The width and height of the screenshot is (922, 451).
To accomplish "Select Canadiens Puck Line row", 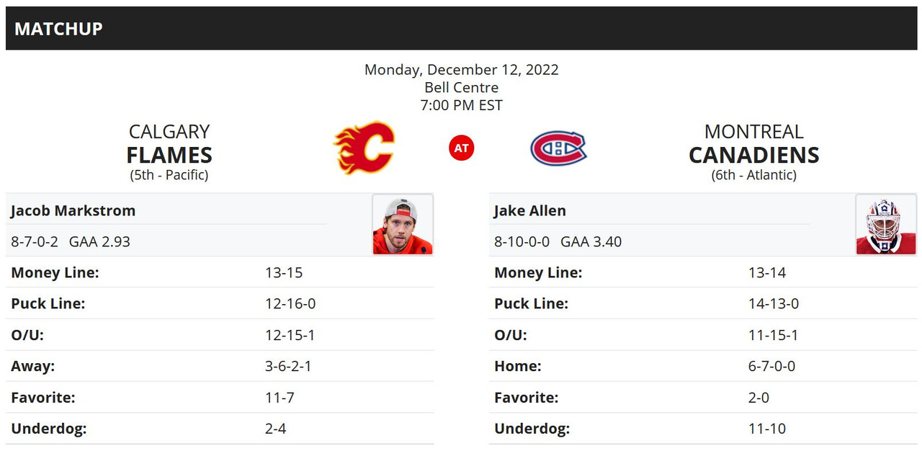I will [x=703, y=303].
